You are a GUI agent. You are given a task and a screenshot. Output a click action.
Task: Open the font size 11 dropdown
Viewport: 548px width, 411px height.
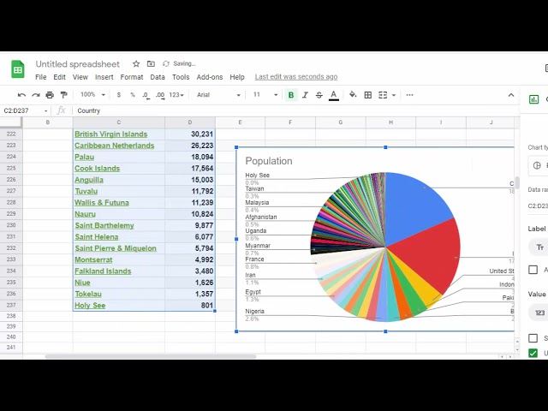tap(265, 95)
